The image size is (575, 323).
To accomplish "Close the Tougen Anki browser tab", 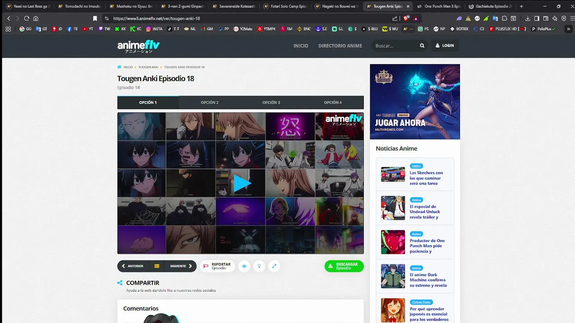I will 408,6.
